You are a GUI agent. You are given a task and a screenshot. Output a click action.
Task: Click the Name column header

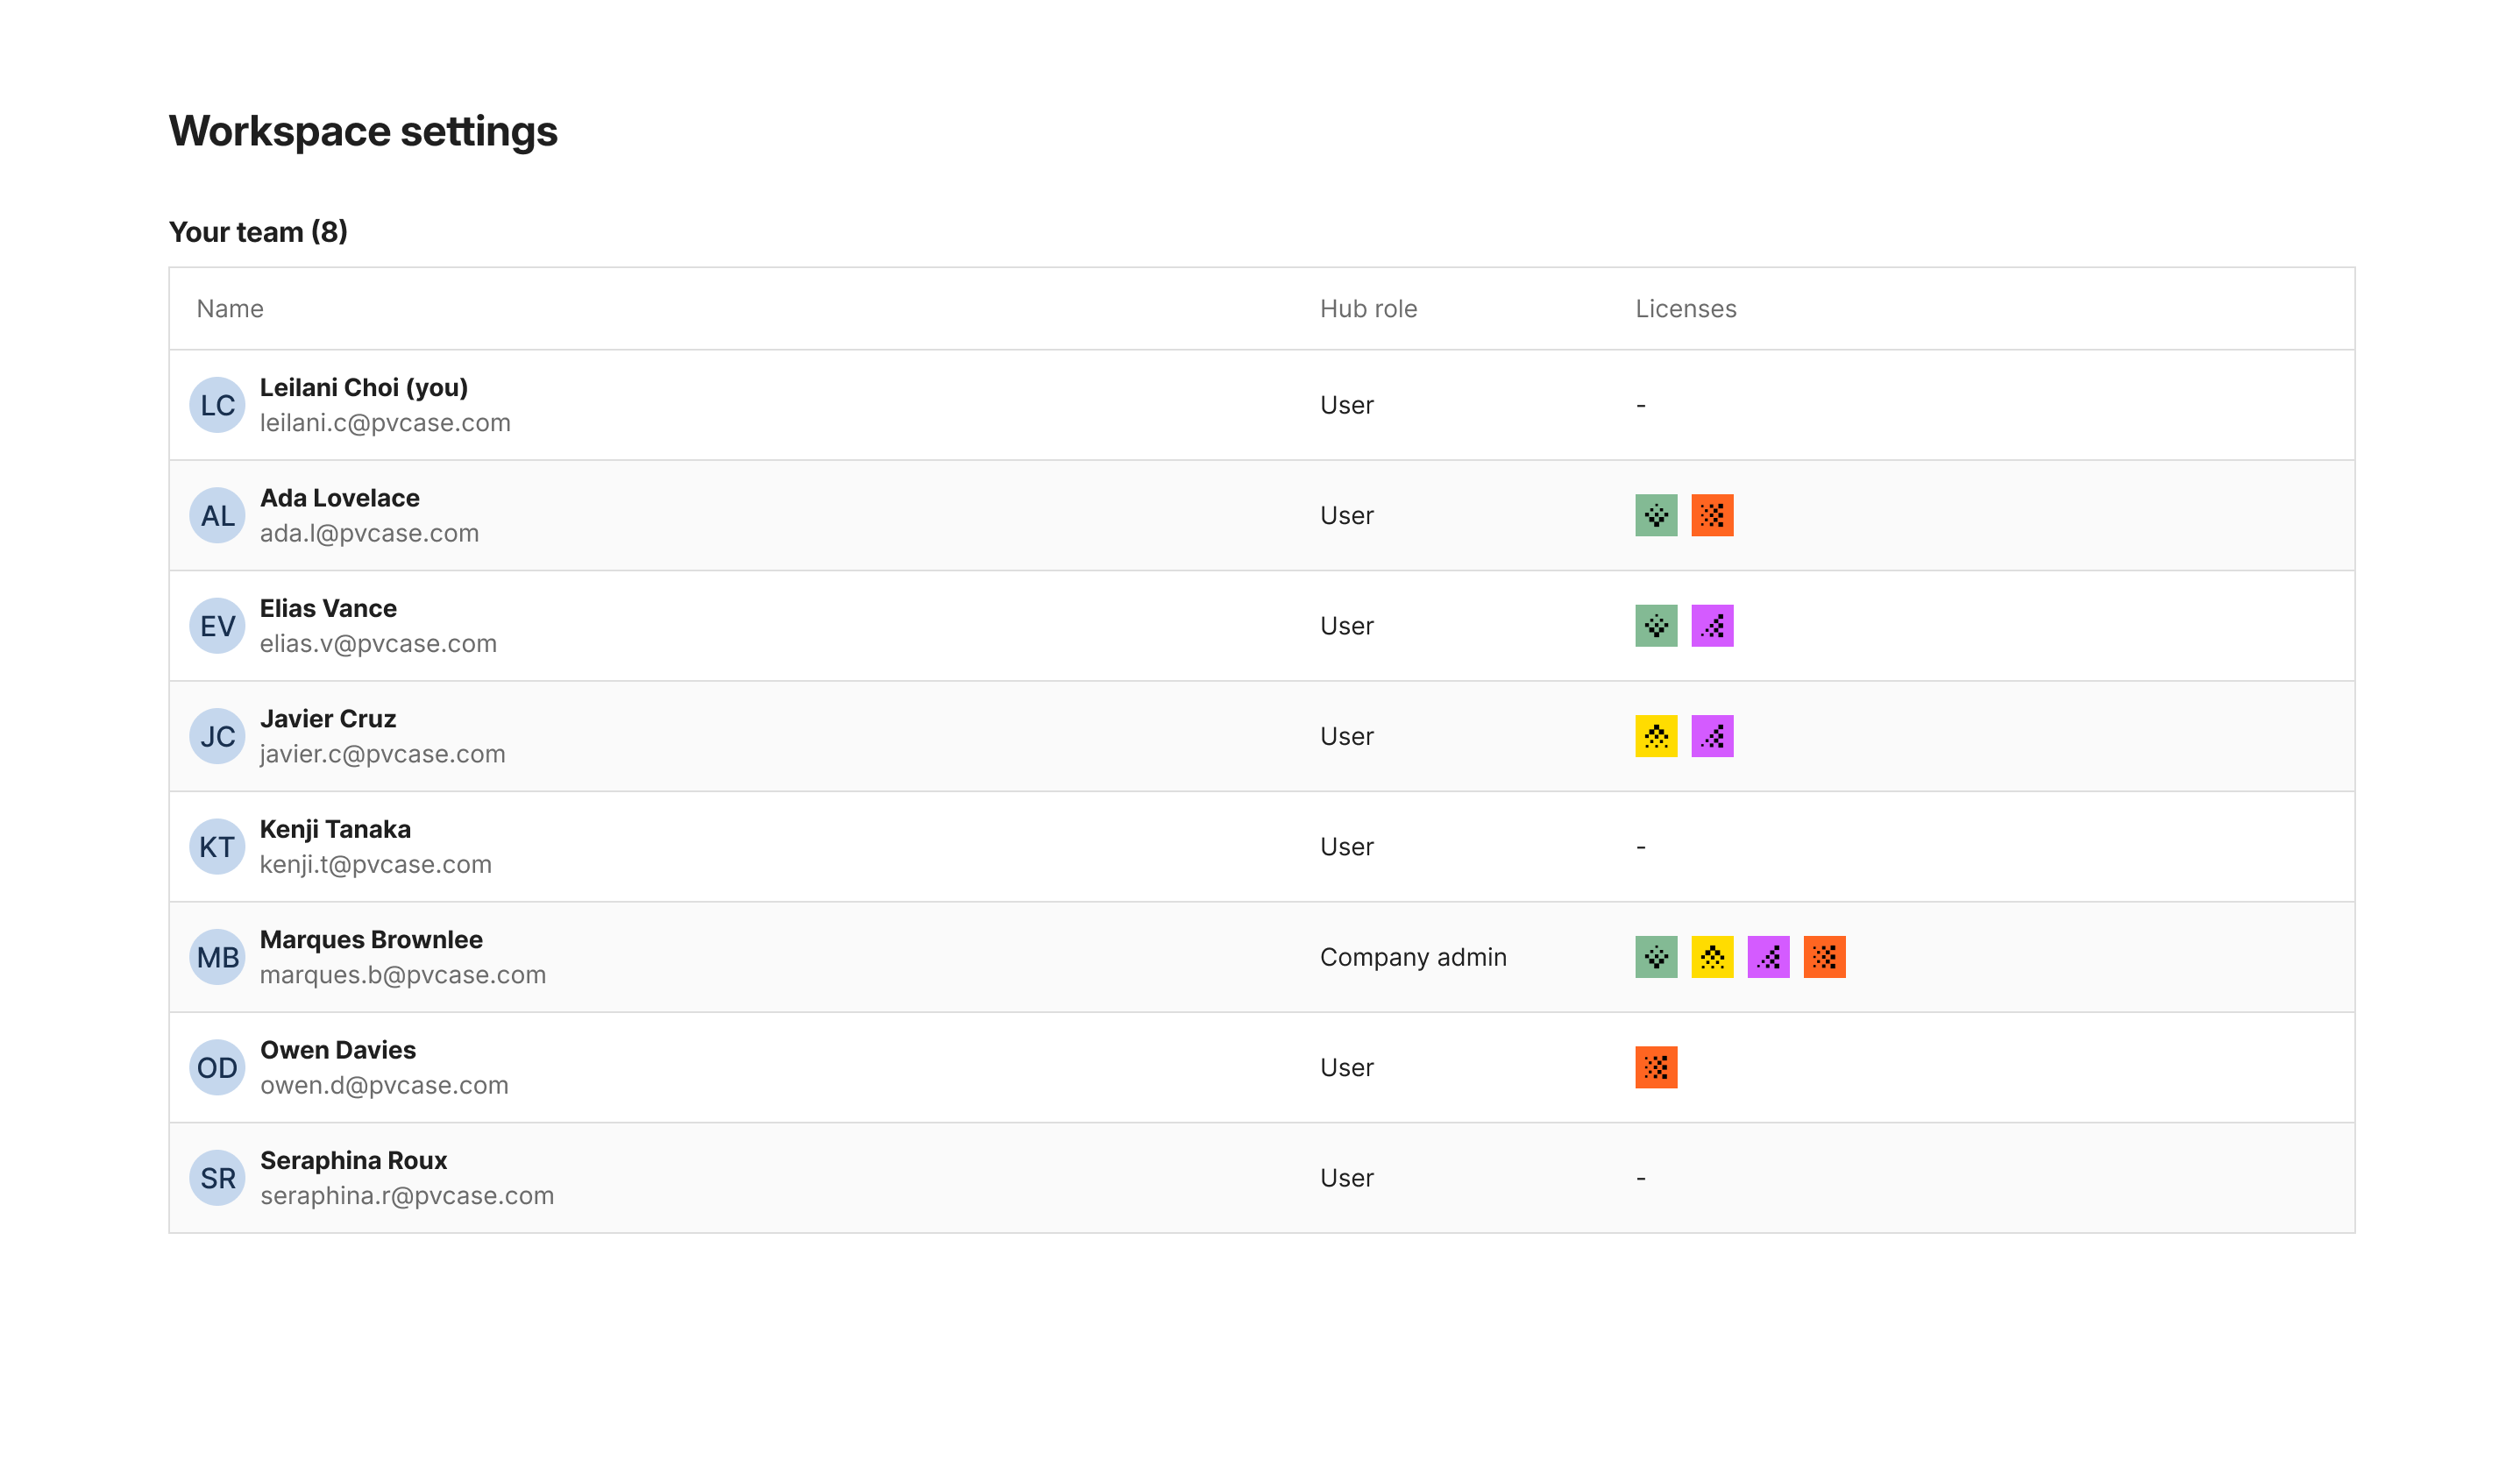point(229,308)
